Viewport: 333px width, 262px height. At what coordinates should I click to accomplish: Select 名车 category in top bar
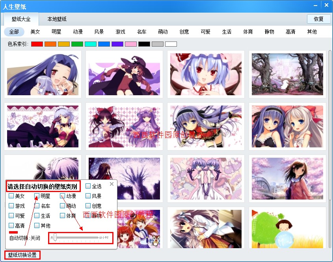coord(141,32)
